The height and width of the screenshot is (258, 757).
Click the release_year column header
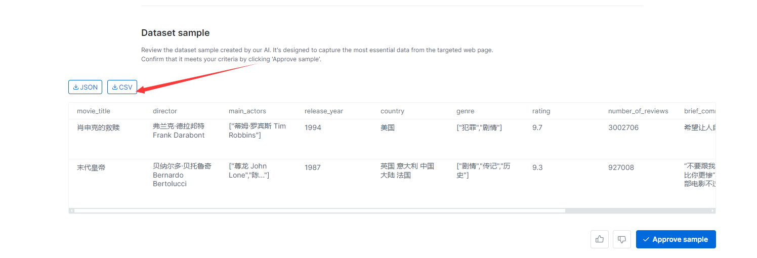pos(324,111)
